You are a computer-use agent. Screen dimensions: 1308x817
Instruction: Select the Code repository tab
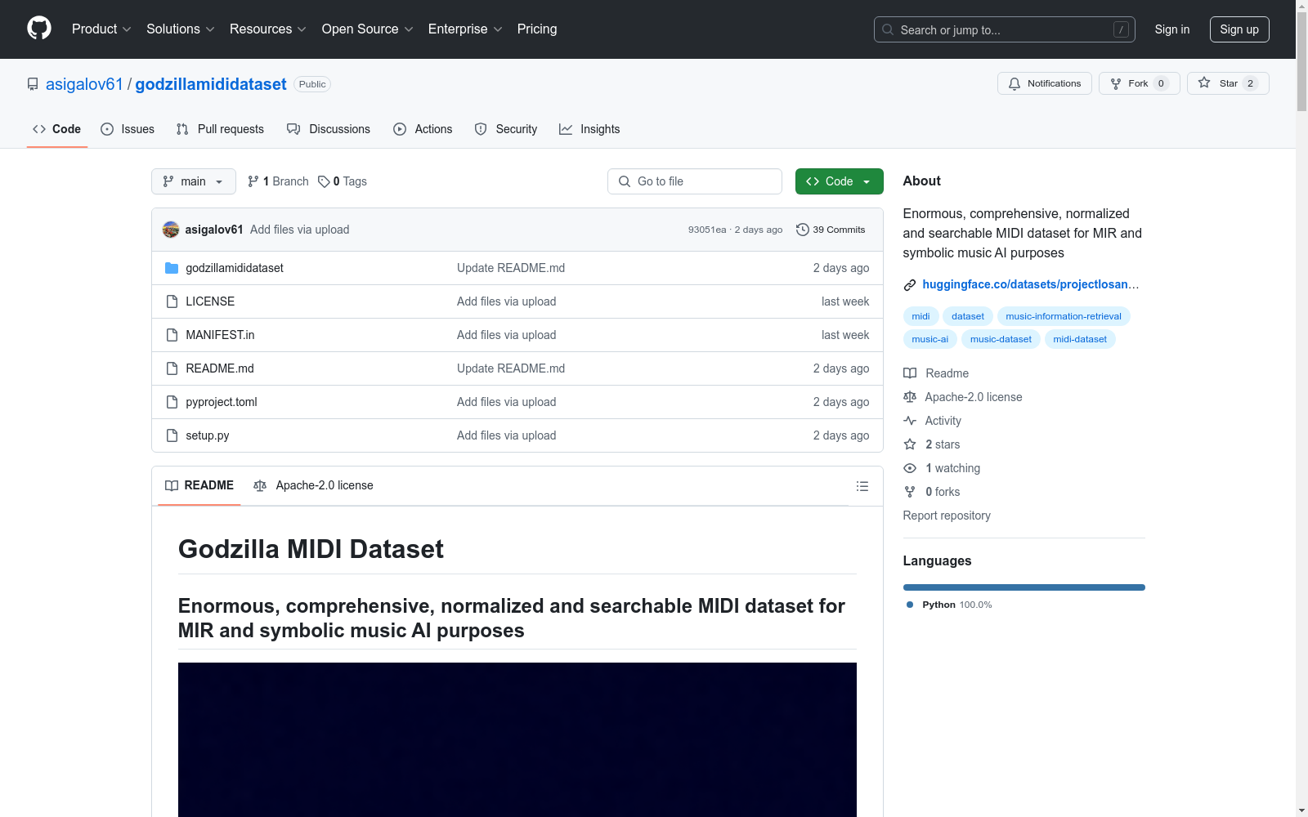pyautogui.click(x=57, y=129)
